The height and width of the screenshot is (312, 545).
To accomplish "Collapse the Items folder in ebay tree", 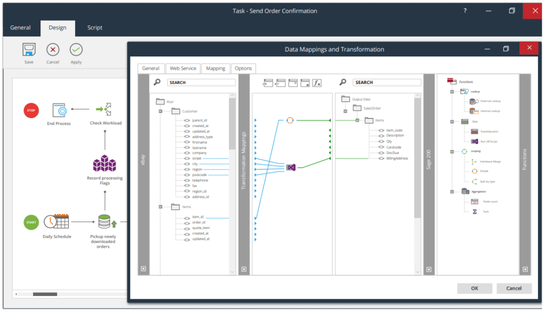I will pyautogui.click(x=160, y=207).
